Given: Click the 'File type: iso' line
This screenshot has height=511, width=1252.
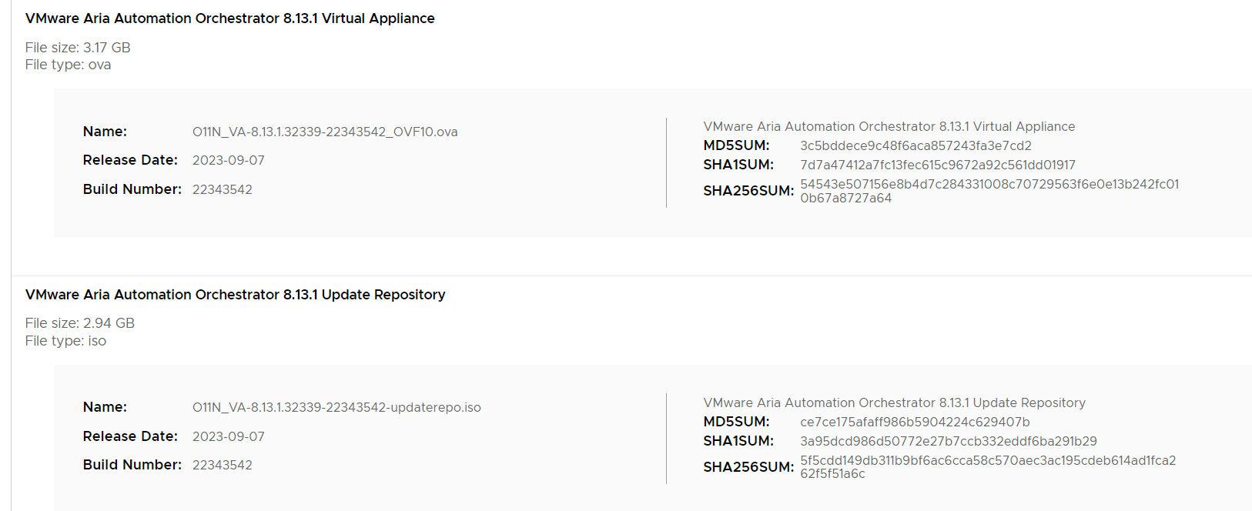Looking at the screenshot, I should pyautogui.click(x=65, y=341).
